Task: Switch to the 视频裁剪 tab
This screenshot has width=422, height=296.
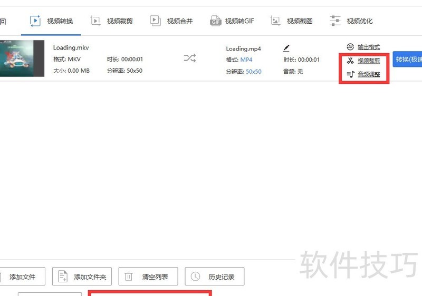Action: click(x=111, y=21)
